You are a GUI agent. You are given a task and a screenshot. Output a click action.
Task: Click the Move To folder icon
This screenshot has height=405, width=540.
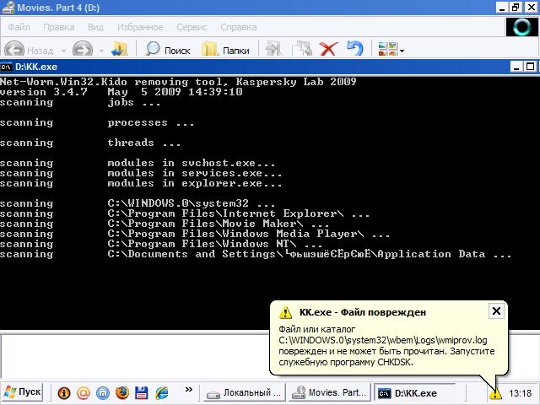tap(275, 50)
